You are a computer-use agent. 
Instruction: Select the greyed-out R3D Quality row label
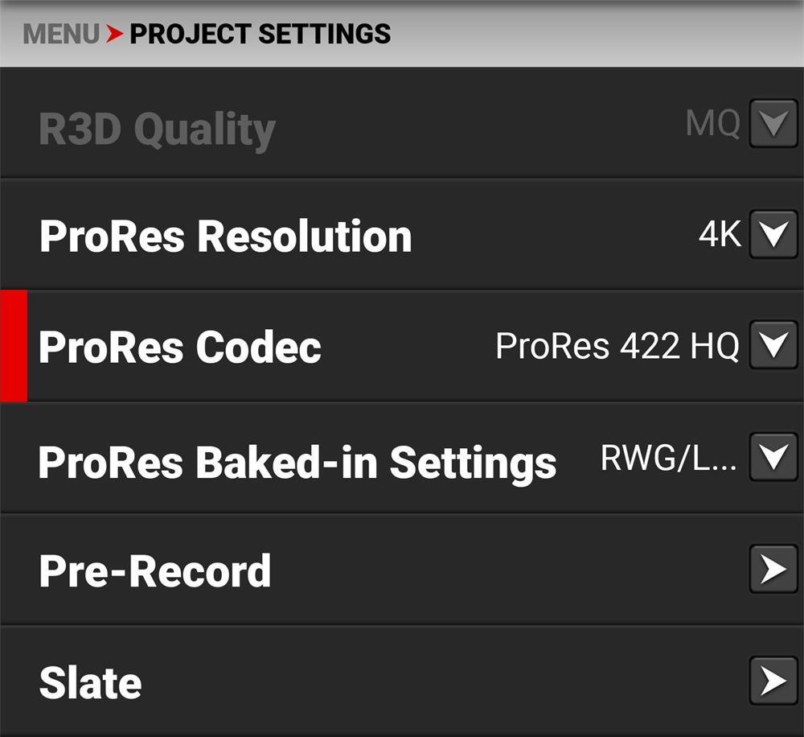coord(157,129)
